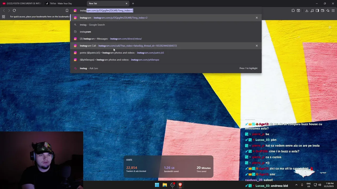Open the Extensions puzzle icon
The width and height of the screenshot is (337, 189).
click(x=293, y=10)
